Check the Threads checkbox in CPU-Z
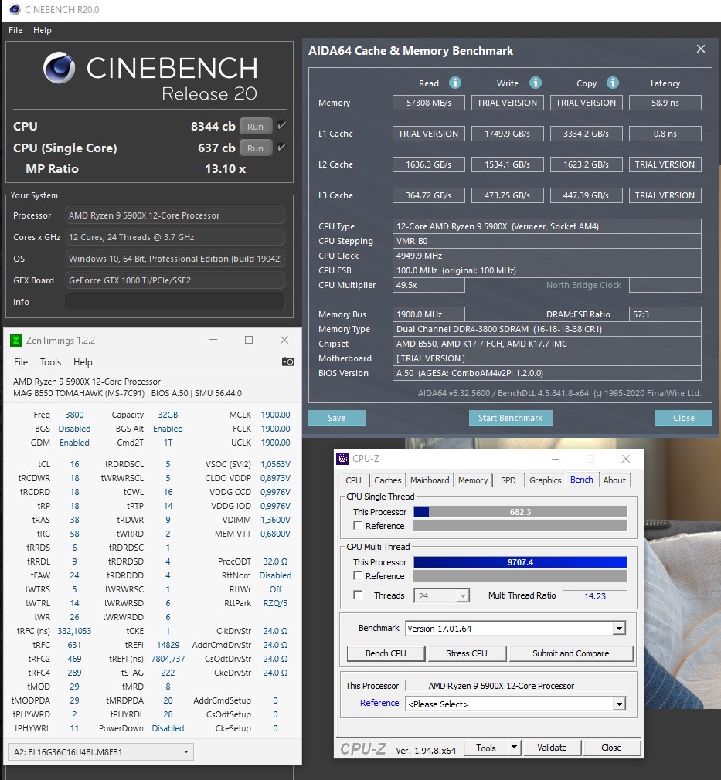Screen dimensions: 721x780 tap(358, 595)
